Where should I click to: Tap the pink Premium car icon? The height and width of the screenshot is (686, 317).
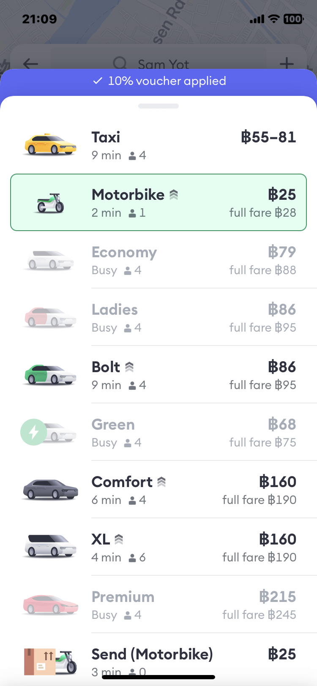tap(50, 604)
